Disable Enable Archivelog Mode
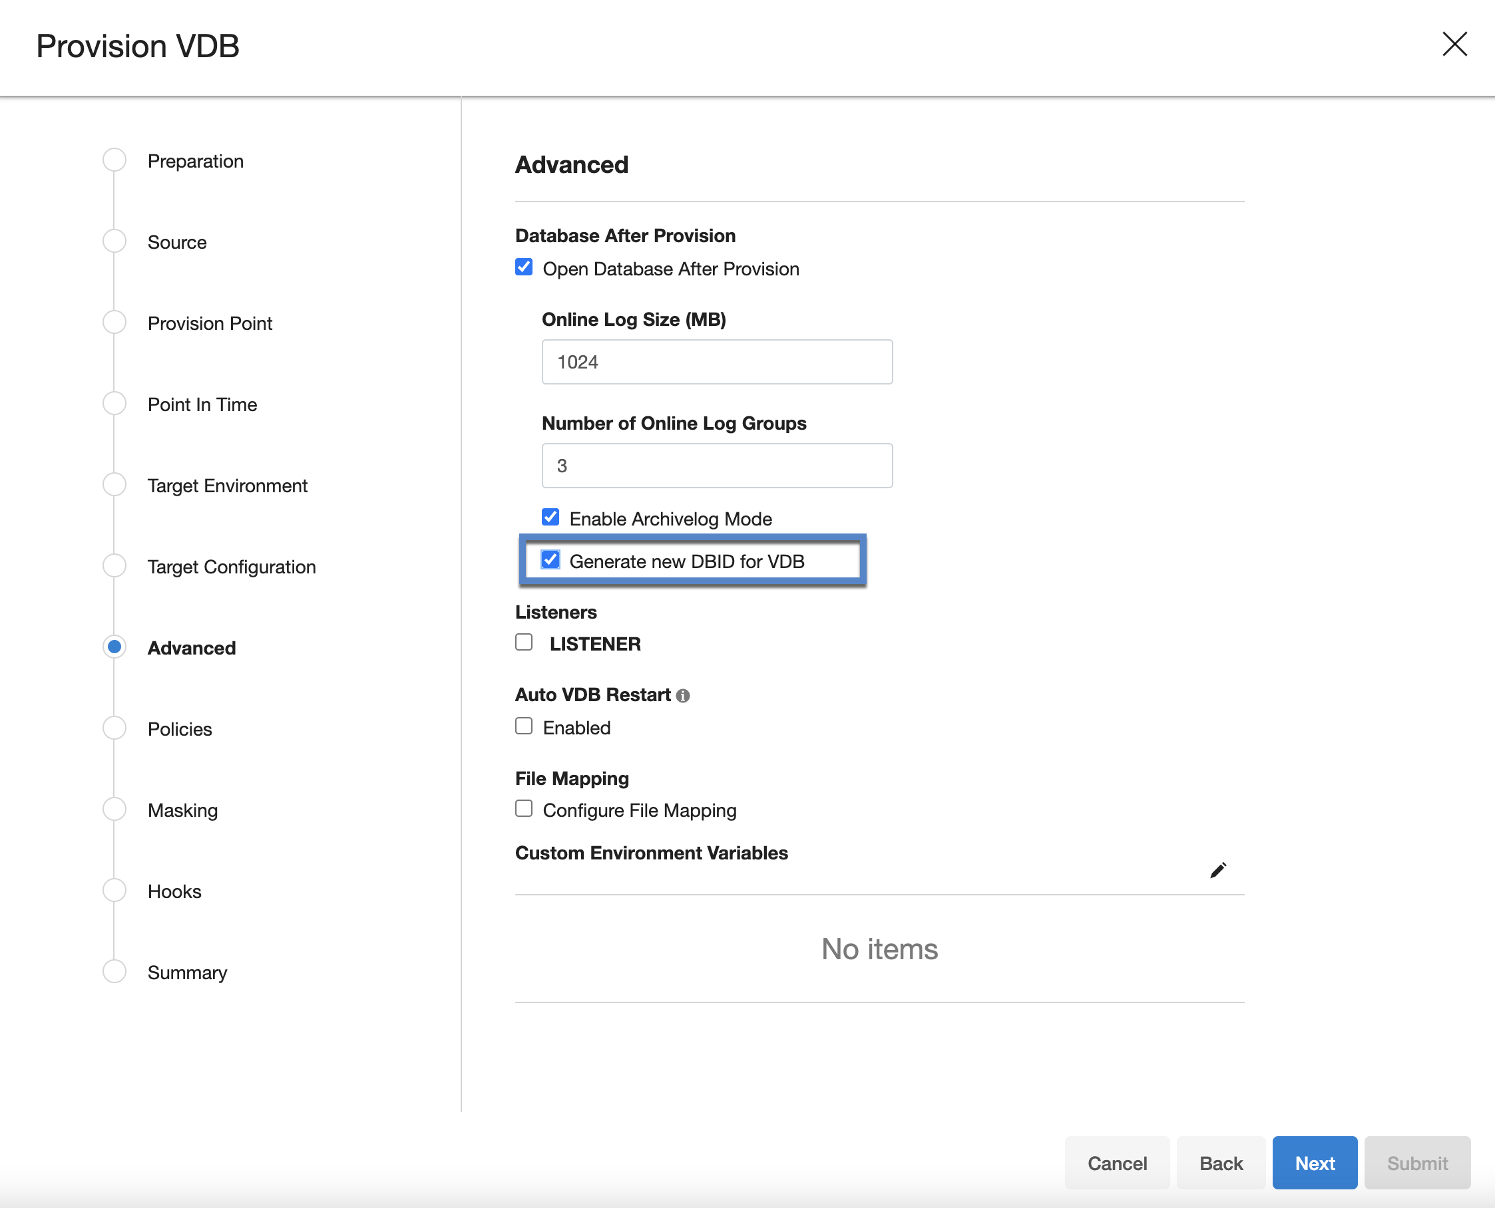 click(550, 516)
